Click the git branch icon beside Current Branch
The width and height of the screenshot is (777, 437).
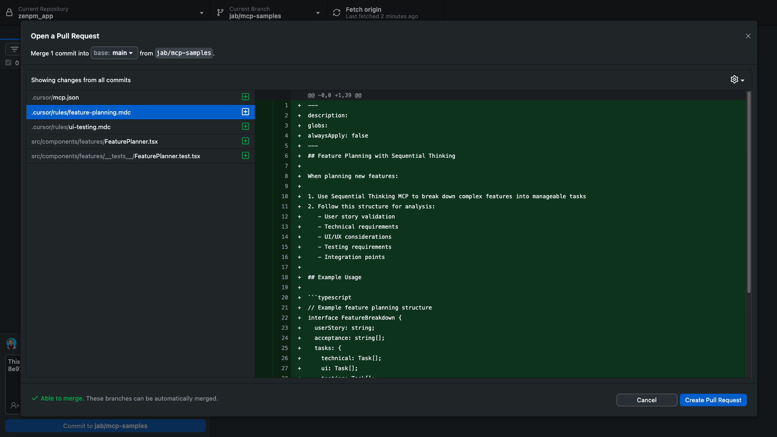coord(220,13)
